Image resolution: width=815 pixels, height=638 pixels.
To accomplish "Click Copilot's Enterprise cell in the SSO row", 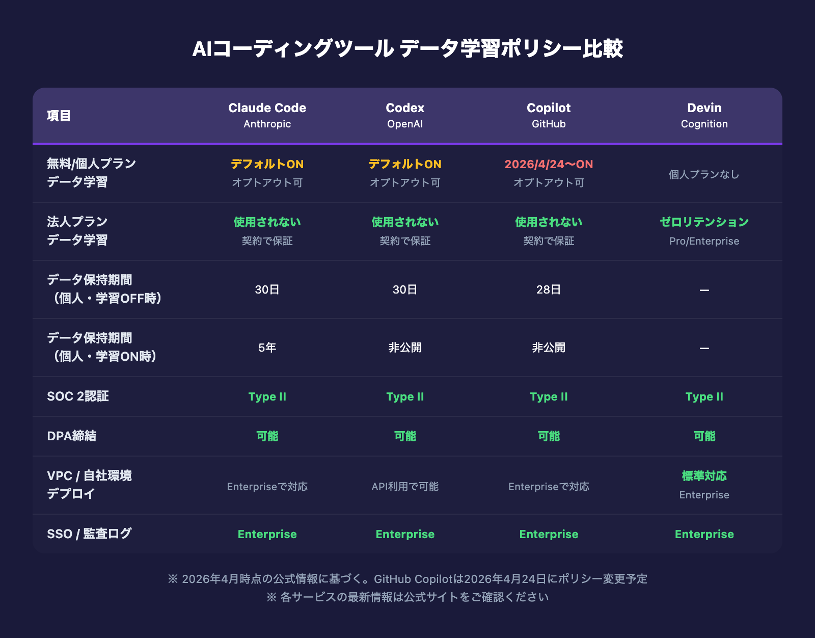I will click(x=549, y=534).
